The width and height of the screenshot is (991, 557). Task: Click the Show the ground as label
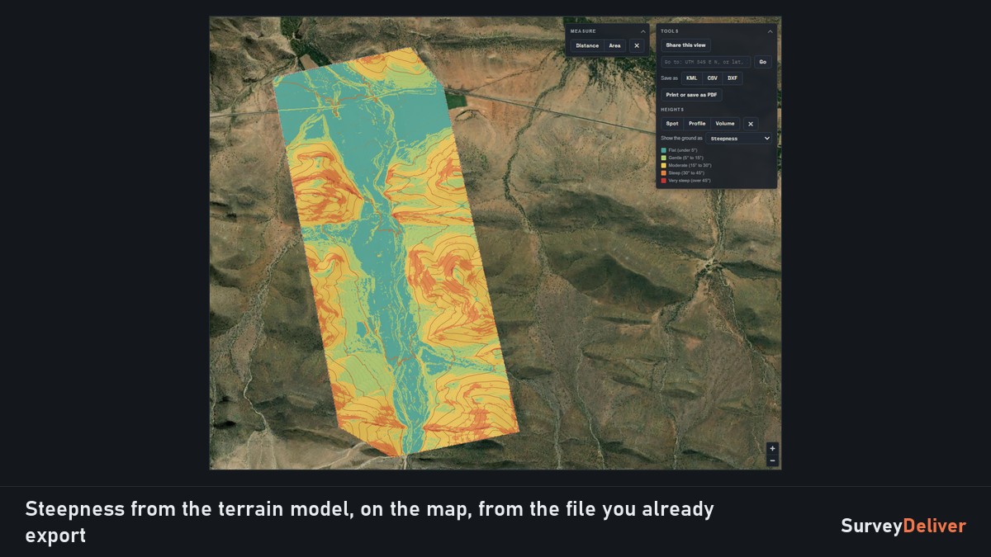pyautogui.click(x=681, y=139)
